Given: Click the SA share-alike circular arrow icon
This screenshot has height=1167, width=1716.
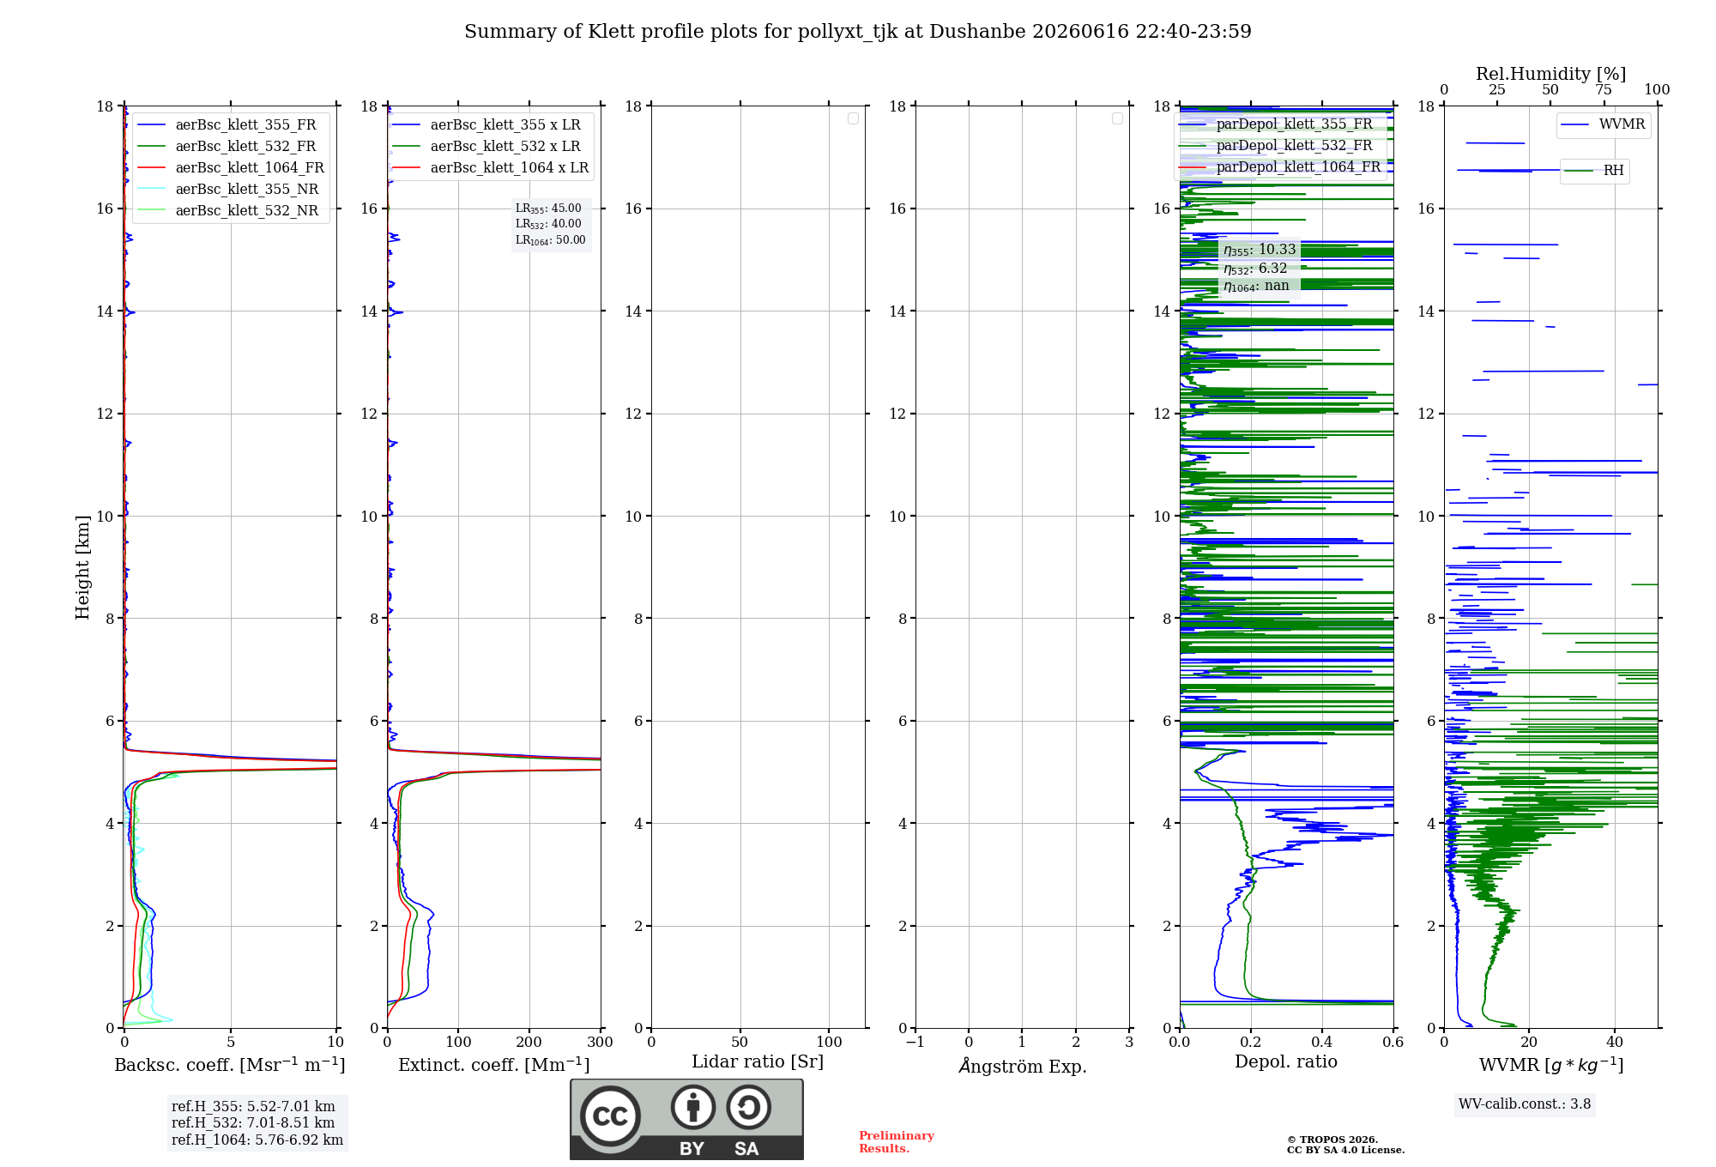Looking at the screenshot, I should pos(748,1108).
